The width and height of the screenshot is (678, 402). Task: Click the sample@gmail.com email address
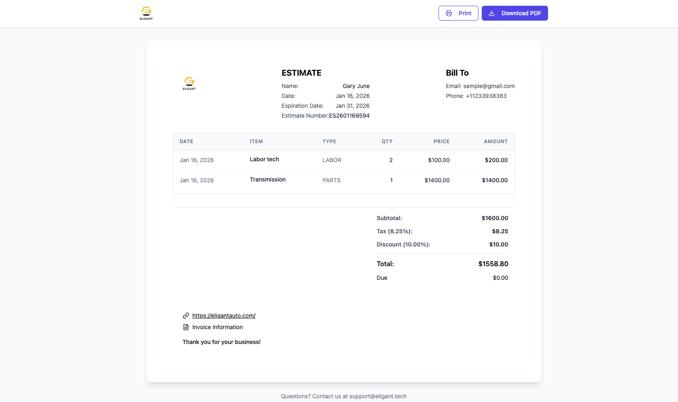pos(489,86)
